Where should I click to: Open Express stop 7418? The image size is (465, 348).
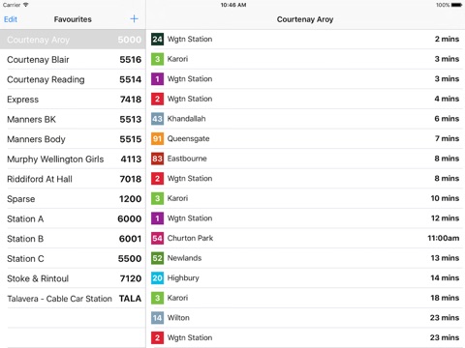[73, 100]
